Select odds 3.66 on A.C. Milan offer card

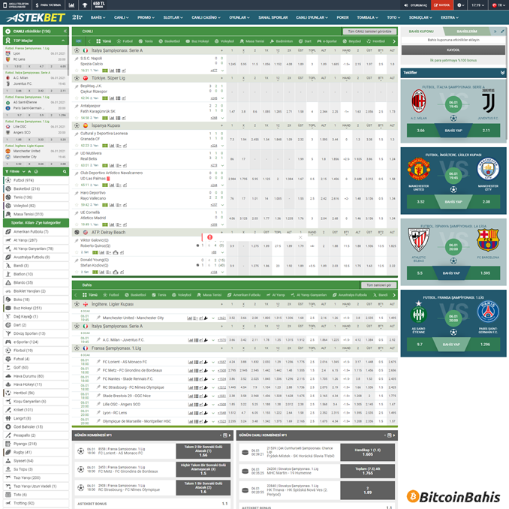click(x=420, y=131)
